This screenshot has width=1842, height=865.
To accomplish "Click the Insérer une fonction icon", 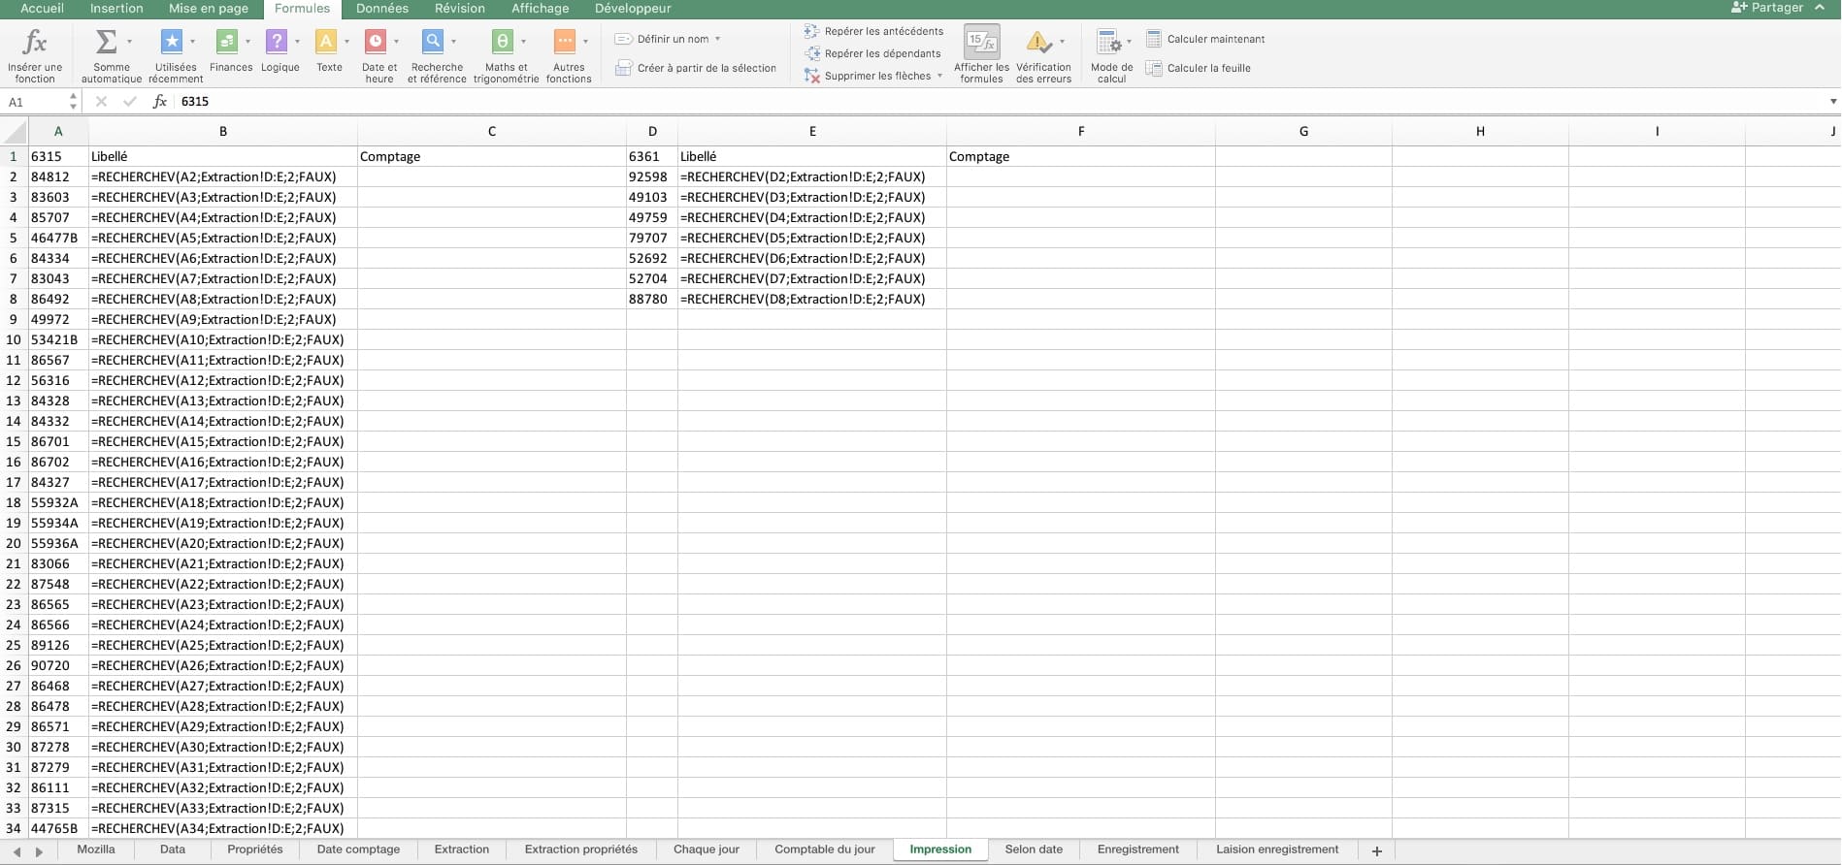I will (x=34, y=43).
